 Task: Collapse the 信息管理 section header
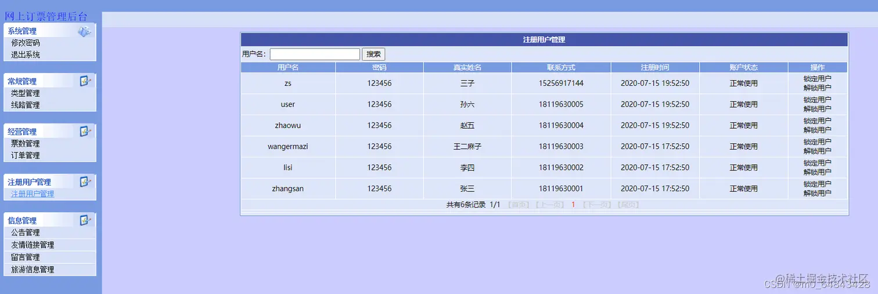(x=50, y=220)
